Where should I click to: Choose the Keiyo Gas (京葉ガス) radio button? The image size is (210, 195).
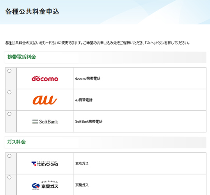tap(9, 178)
